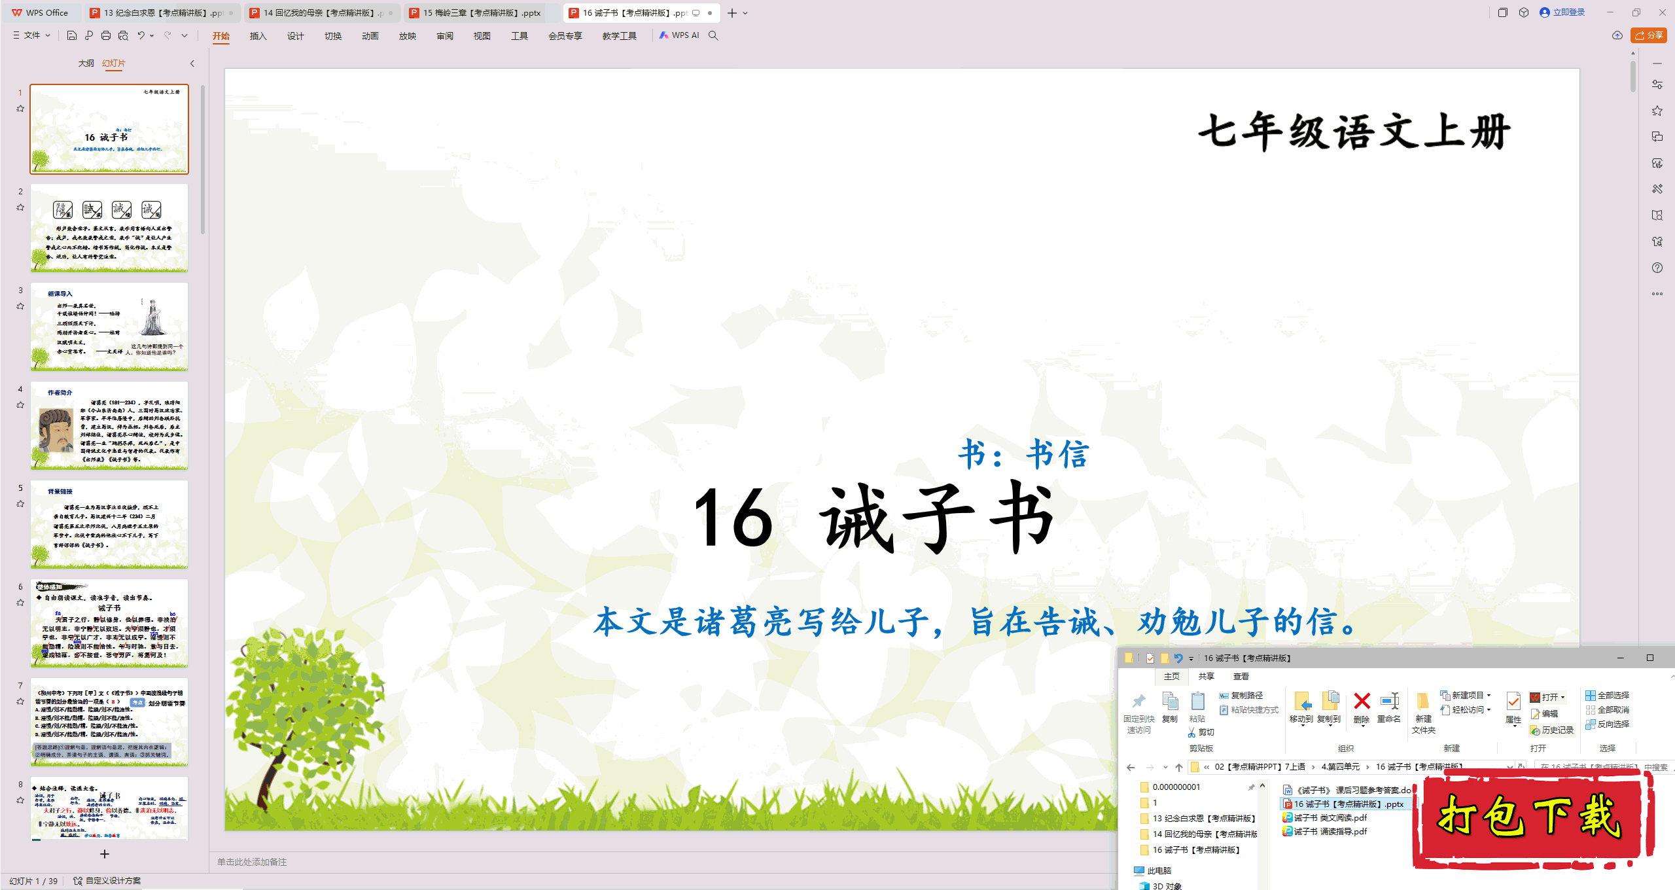Create a new folder in Explorer
The height and width of the screenshot is (890, 1675).
pyautogui.click(x=1423, y=713)
